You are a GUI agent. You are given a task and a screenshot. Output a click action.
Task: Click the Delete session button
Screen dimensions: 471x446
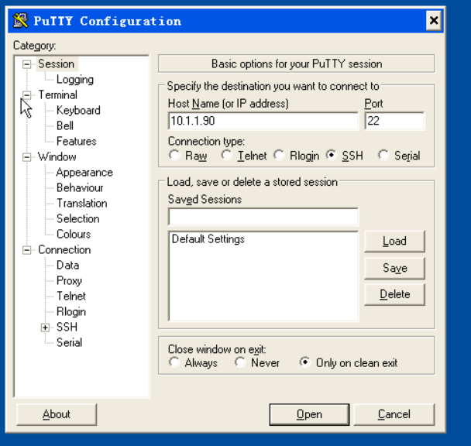point(394,294)
